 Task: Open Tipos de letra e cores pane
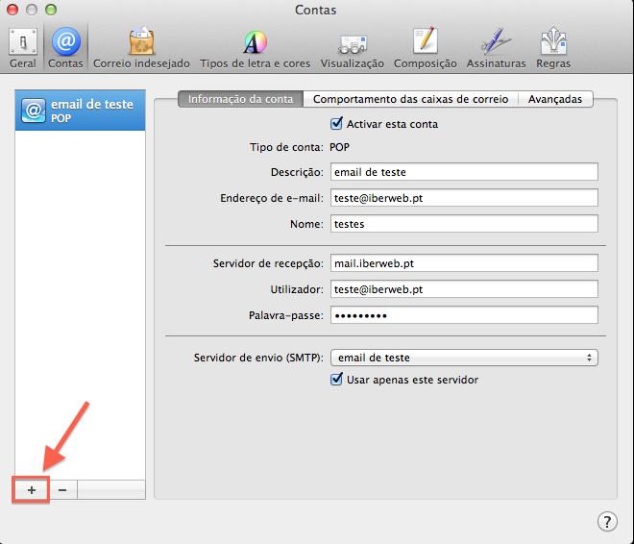(255, 47)
